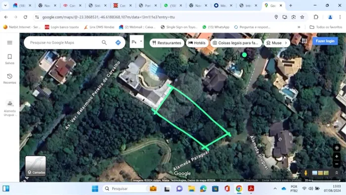Filter by Museus chip

coord(274,43)
